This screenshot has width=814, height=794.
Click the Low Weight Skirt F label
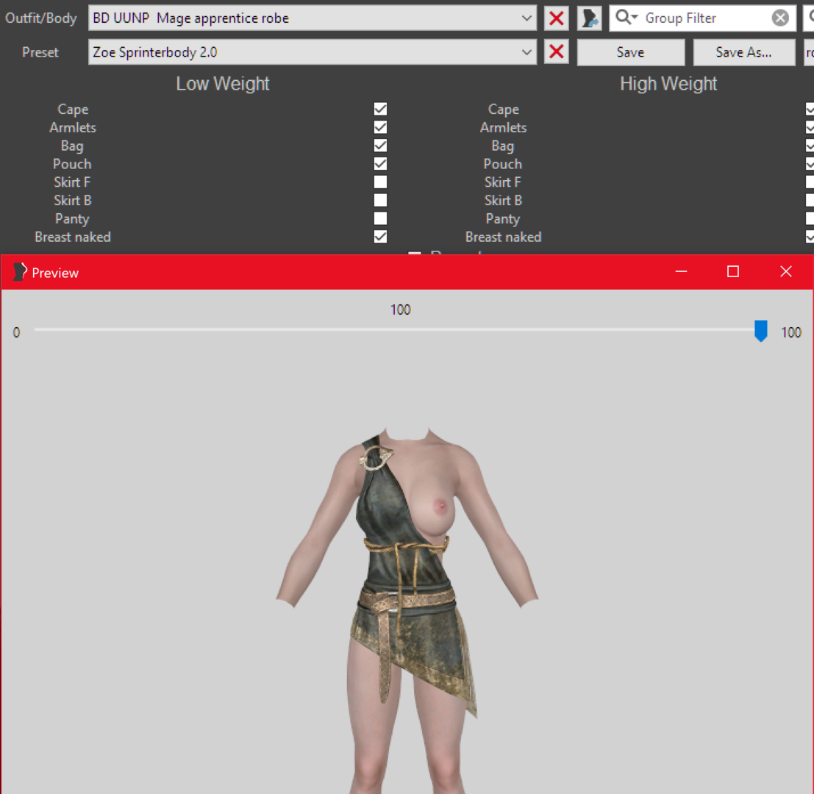point(72,182)
